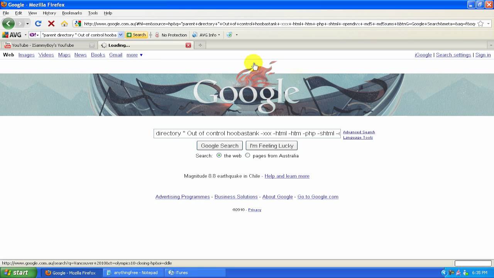Open the Business Solutions link
This screenshot has width=494, height=278.
point(236,197)
